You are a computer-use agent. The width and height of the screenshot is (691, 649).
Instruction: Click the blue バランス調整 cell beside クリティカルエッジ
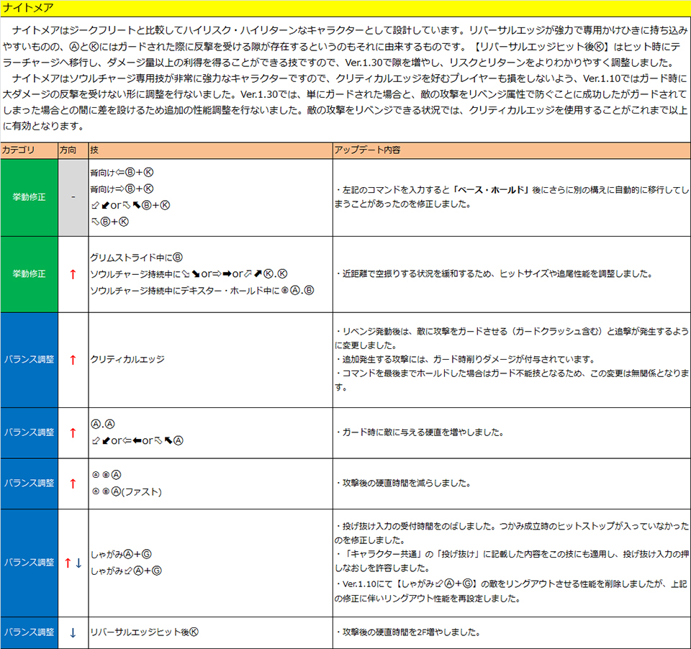29,360
